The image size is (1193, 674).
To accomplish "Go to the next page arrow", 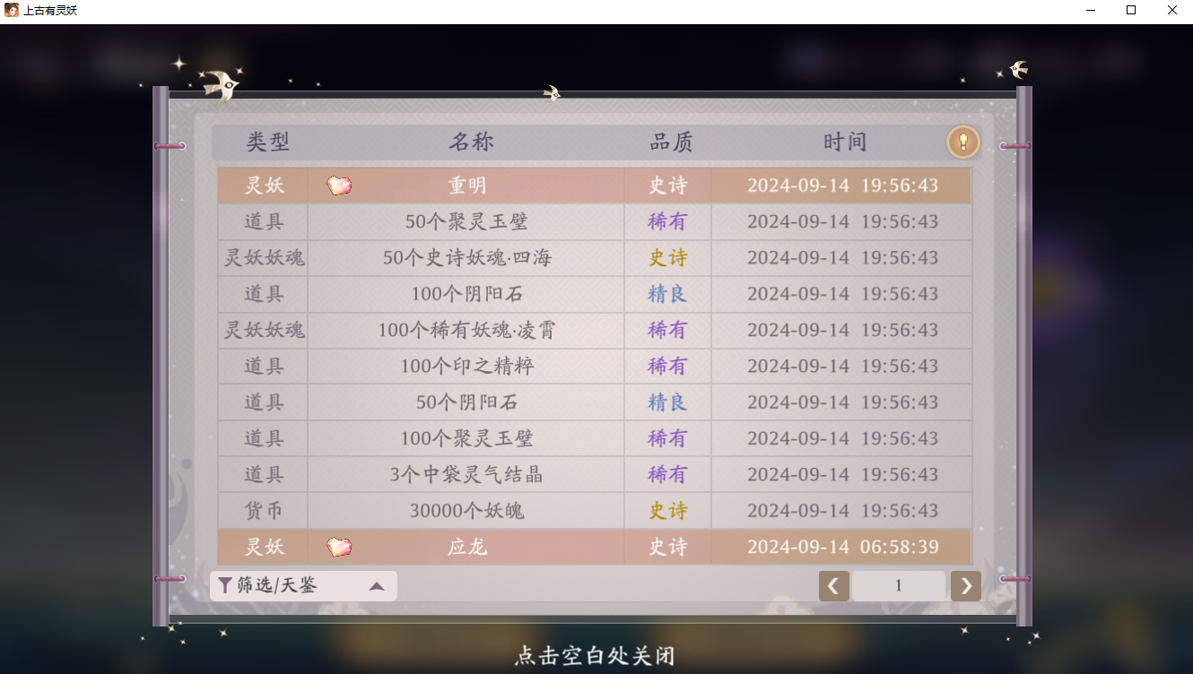I will point(966,586).
